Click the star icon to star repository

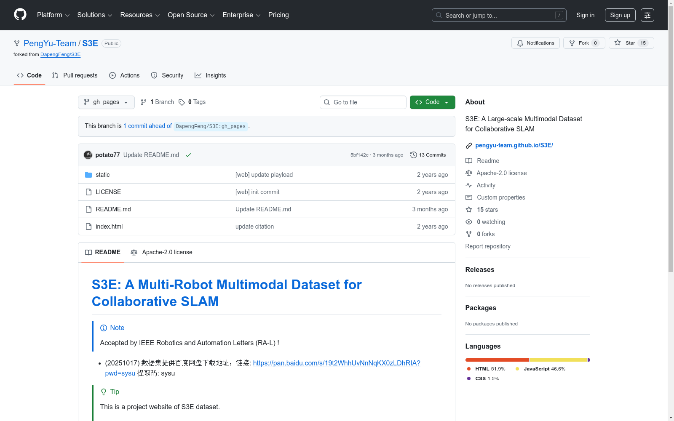point(618,43)
